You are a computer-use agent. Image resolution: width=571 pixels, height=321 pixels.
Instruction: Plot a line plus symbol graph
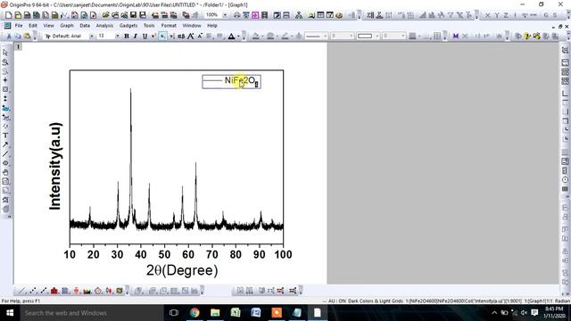coord(44,291)
